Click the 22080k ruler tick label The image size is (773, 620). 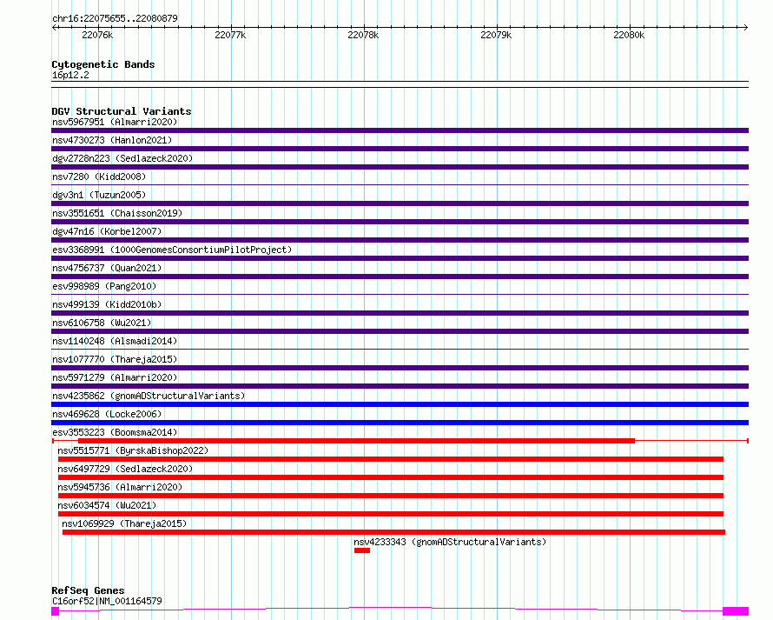click(x=629, y=35)
